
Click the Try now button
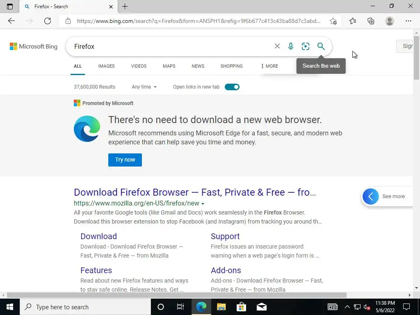click(125, 160)
